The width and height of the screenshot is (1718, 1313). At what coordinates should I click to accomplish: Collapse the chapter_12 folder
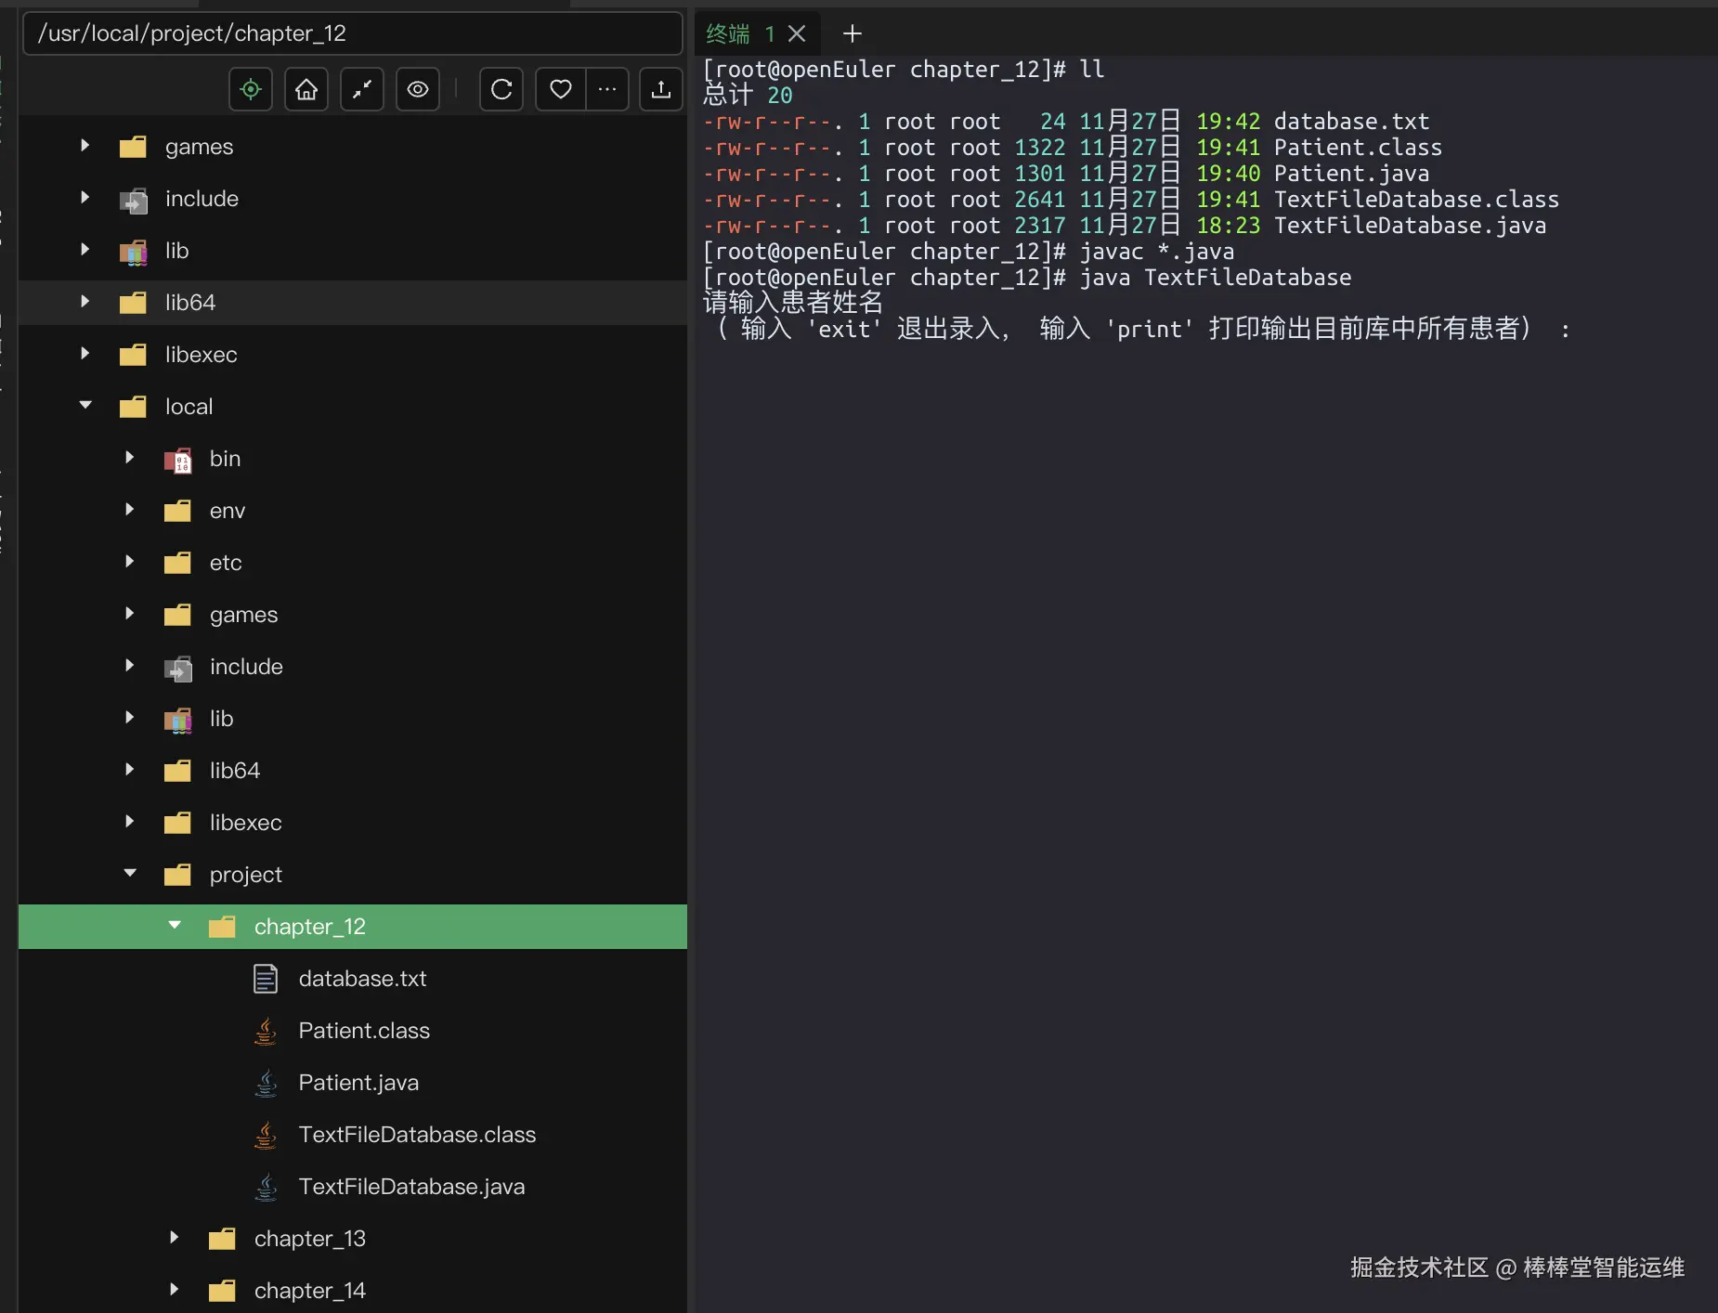175,926
